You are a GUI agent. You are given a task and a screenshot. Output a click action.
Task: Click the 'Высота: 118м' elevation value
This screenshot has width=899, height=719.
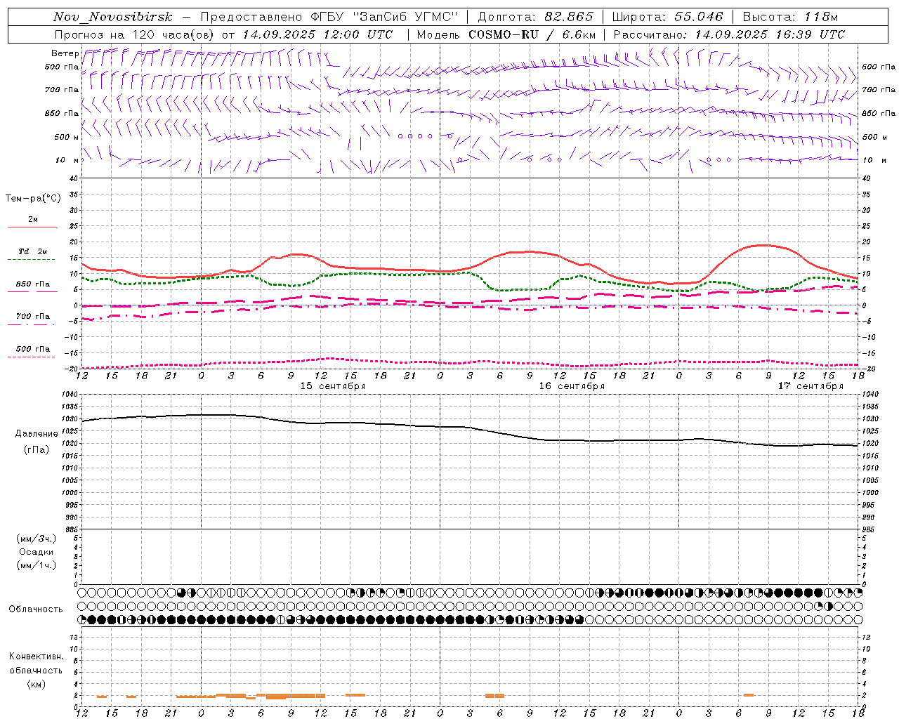tap(790, 17)
